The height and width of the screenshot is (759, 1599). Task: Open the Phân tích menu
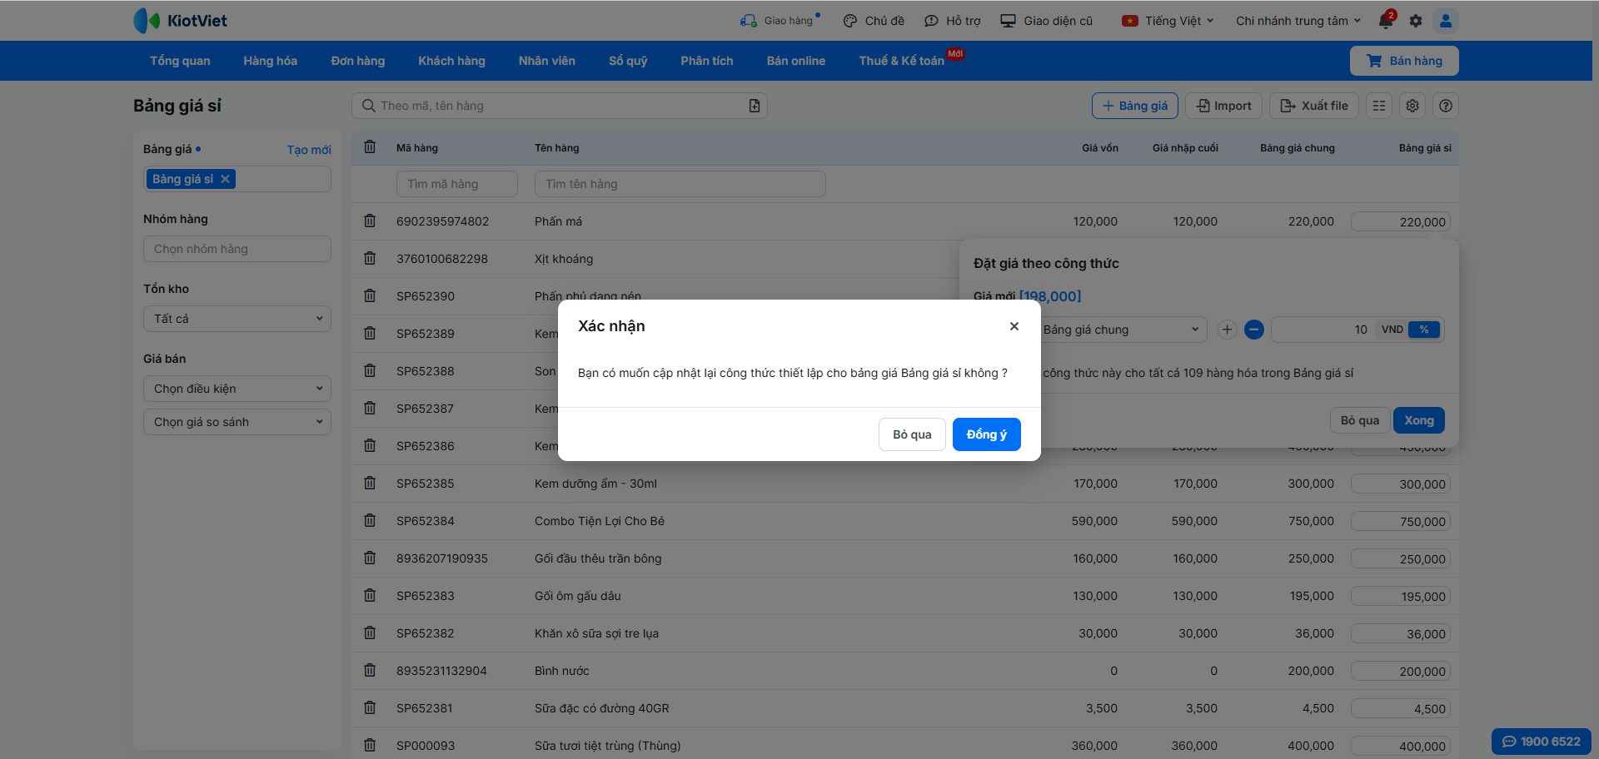pos(707,61)
